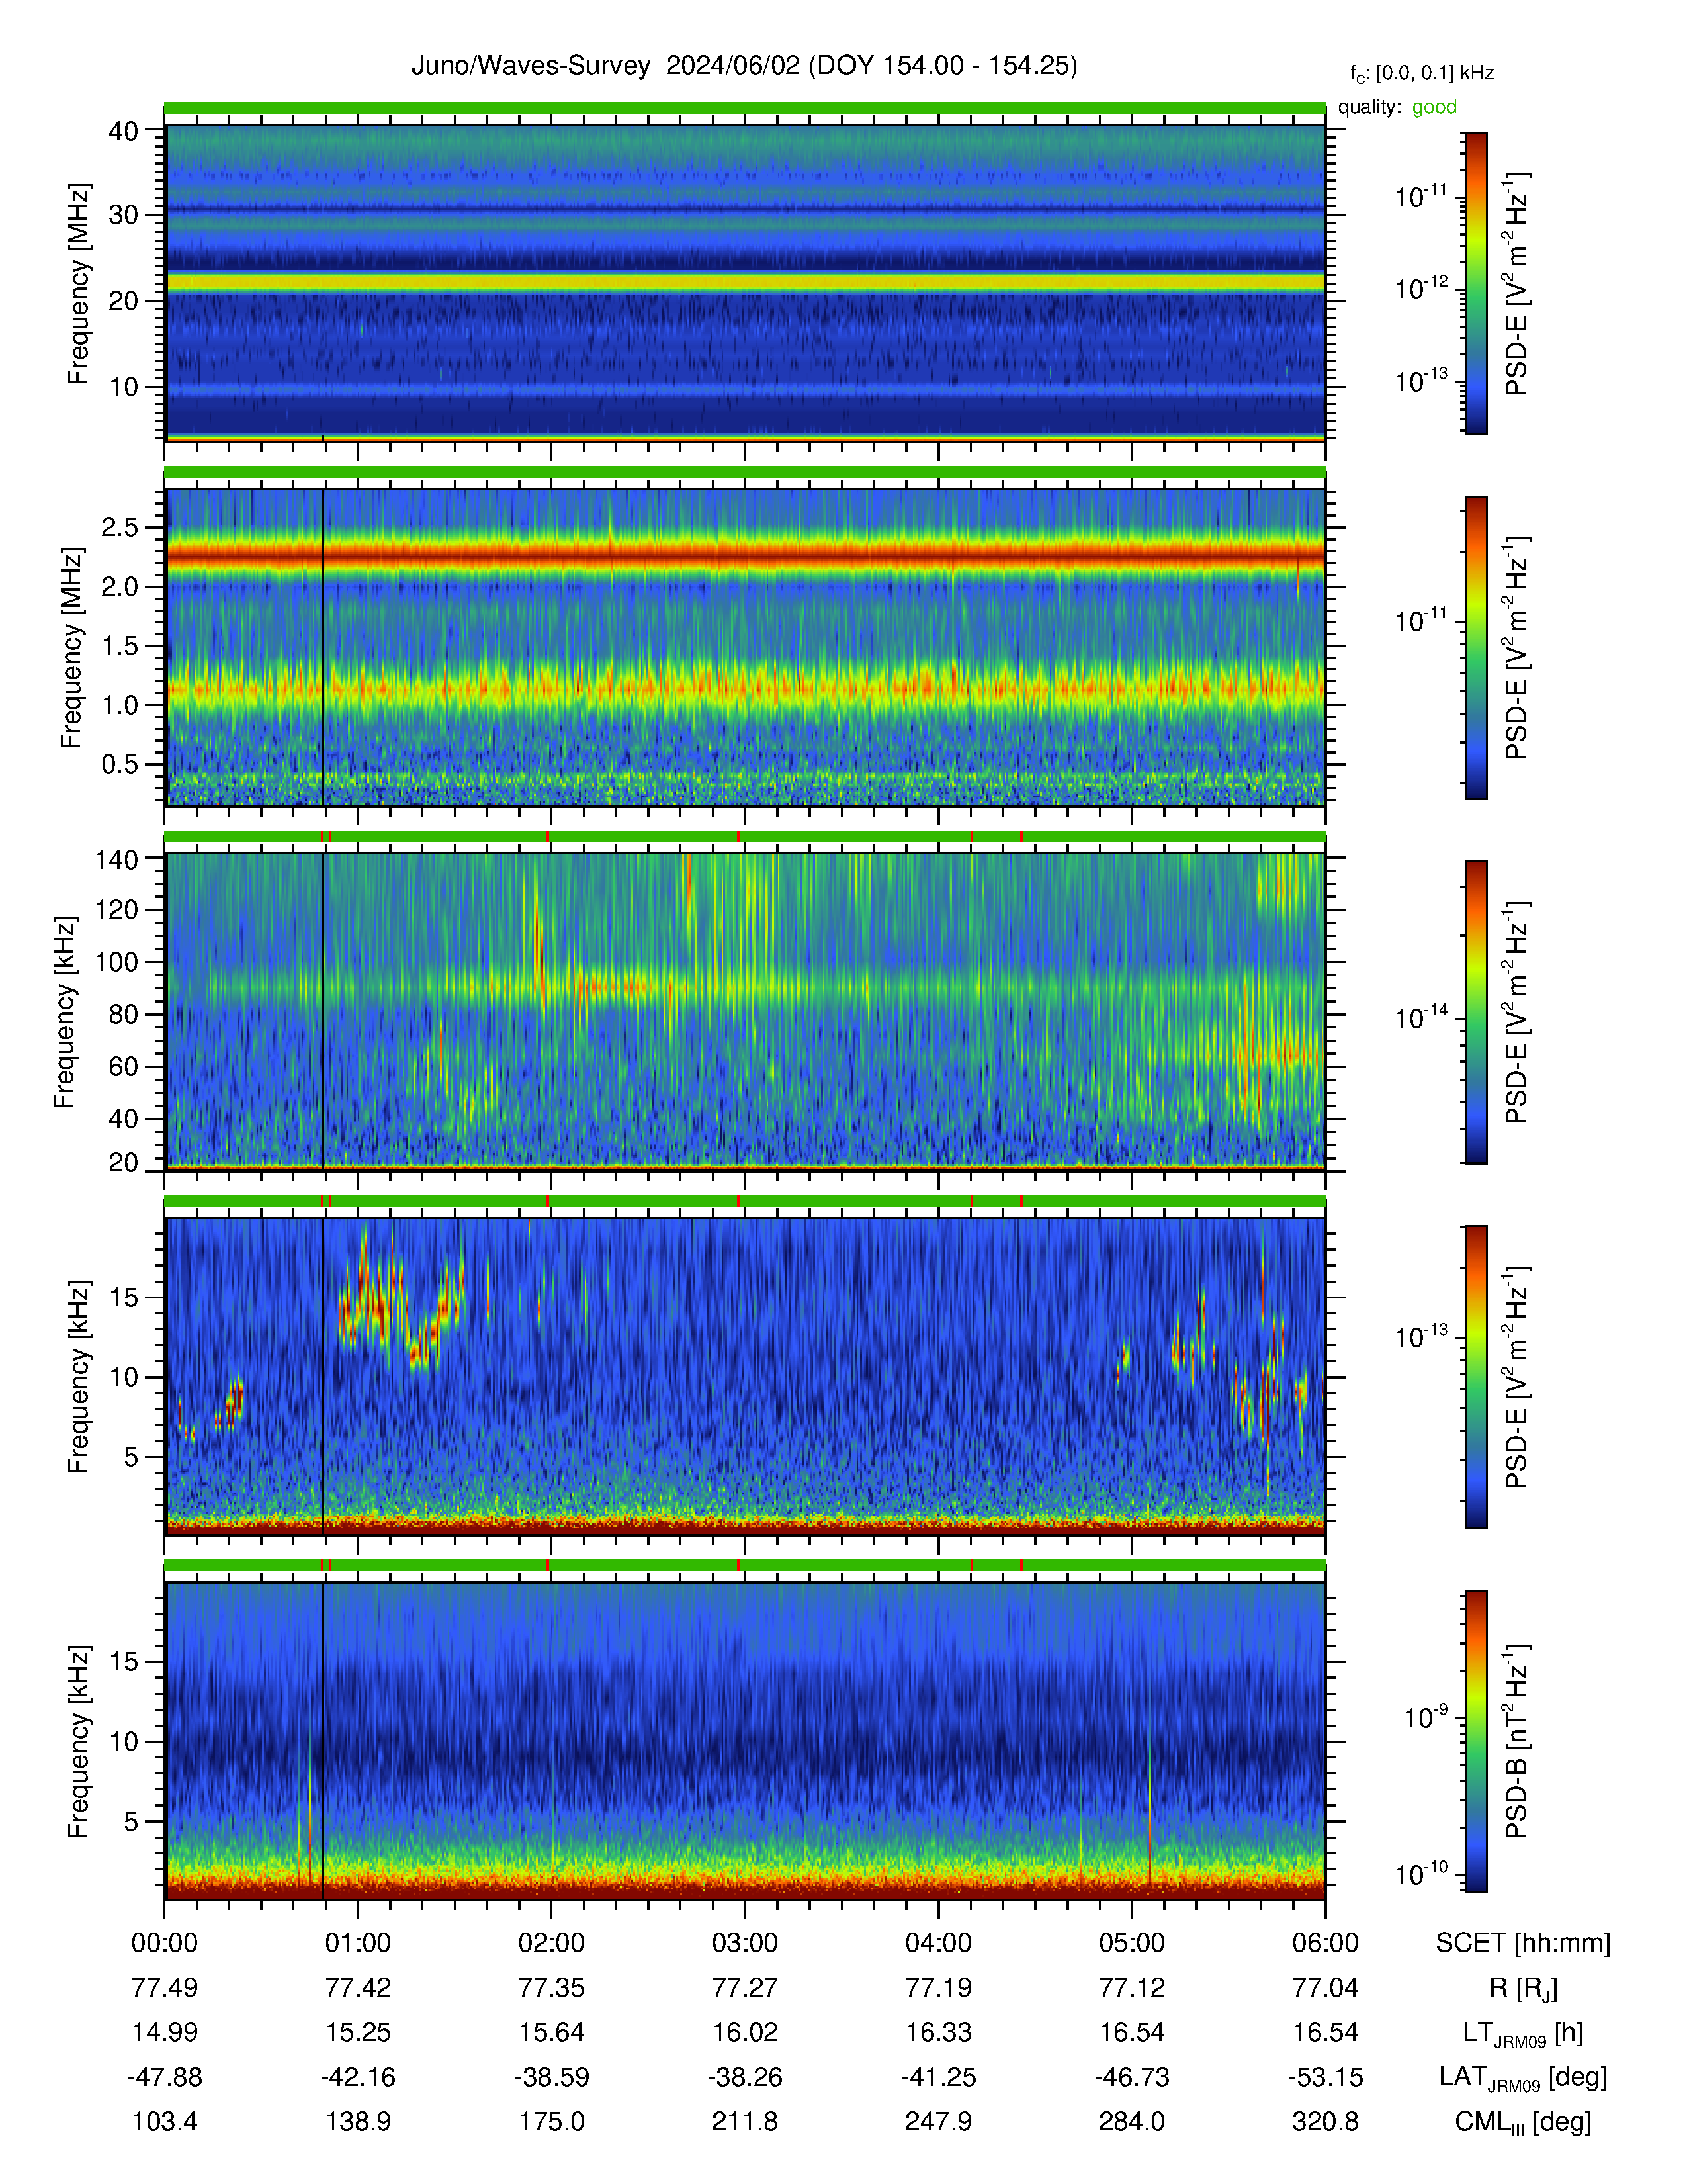The width and height of the screenshot is (1687, 2184).
Task: Click the 03:00 SCET time tick label
Action: tap(744, 1943)
